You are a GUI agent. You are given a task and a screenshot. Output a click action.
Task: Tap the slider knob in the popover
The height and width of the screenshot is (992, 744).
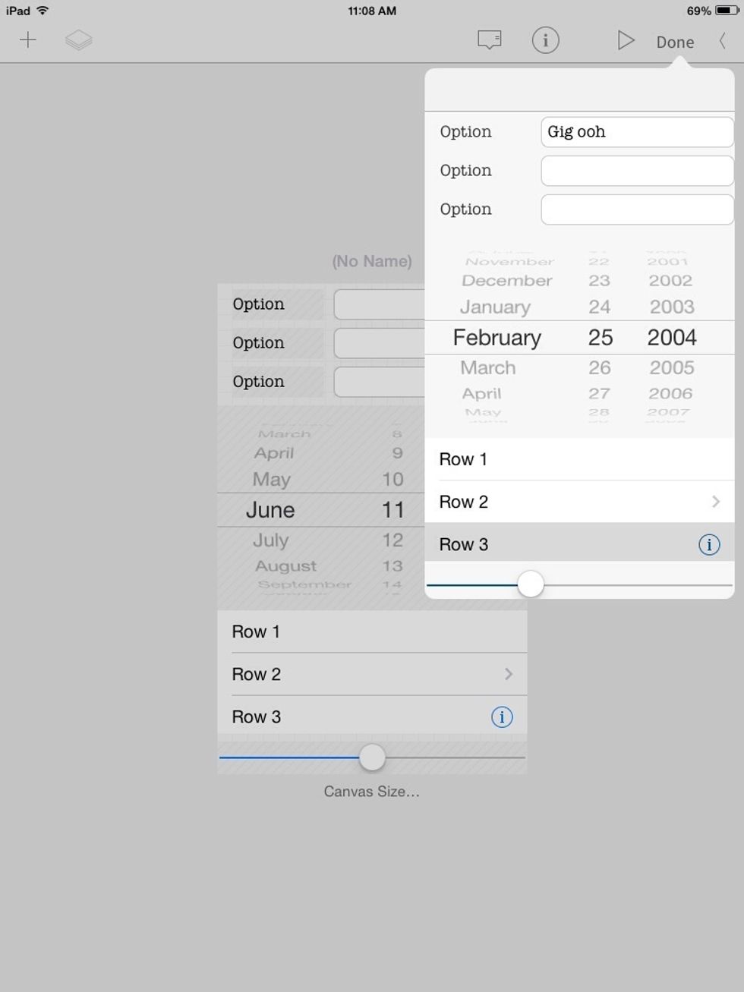531,584
